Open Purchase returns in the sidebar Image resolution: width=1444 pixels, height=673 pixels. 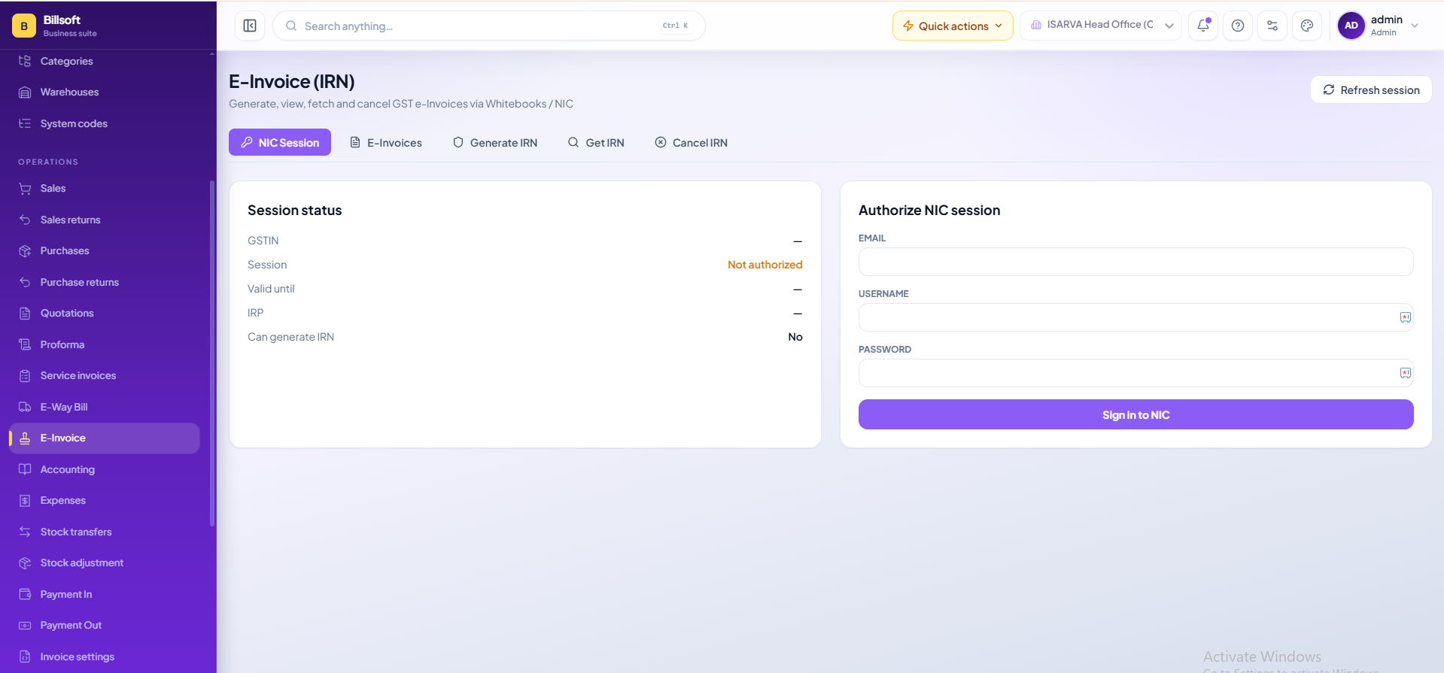click(105, 282)
